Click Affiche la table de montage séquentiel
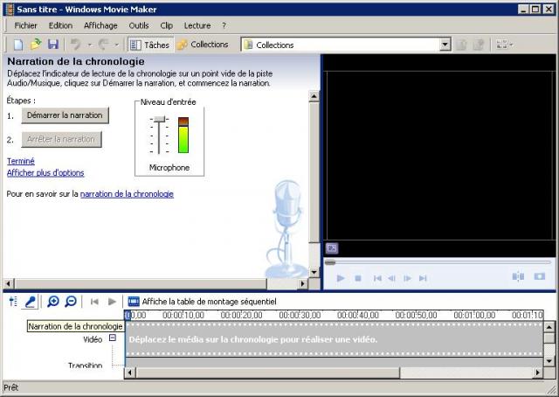 [x=203, y=302]
